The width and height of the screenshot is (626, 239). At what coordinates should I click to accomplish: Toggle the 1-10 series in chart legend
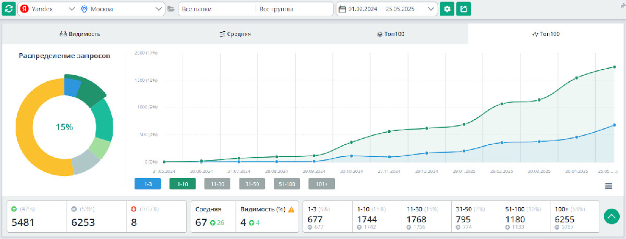(x=182, y=183)
